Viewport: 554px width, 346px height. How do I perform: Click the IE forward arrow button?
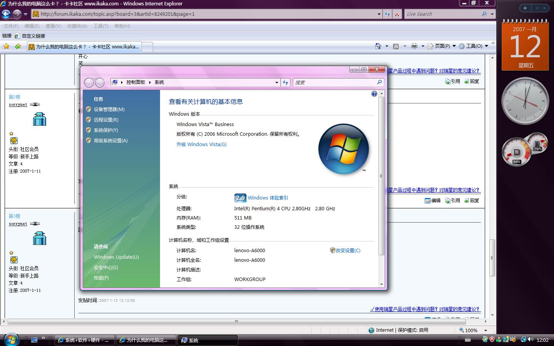click(17, 14)
